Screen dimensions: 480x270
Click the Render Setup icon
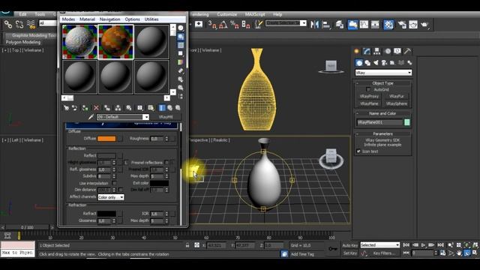pos(402,25)
